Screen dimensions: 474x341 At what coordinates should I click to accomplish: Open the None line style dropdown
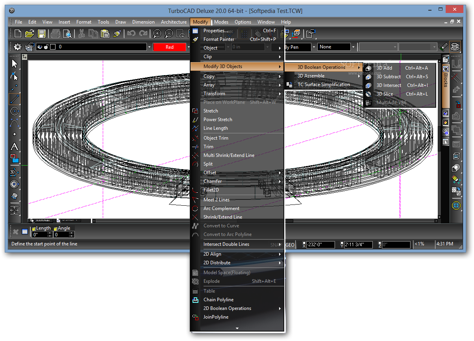tap(353, 47)
